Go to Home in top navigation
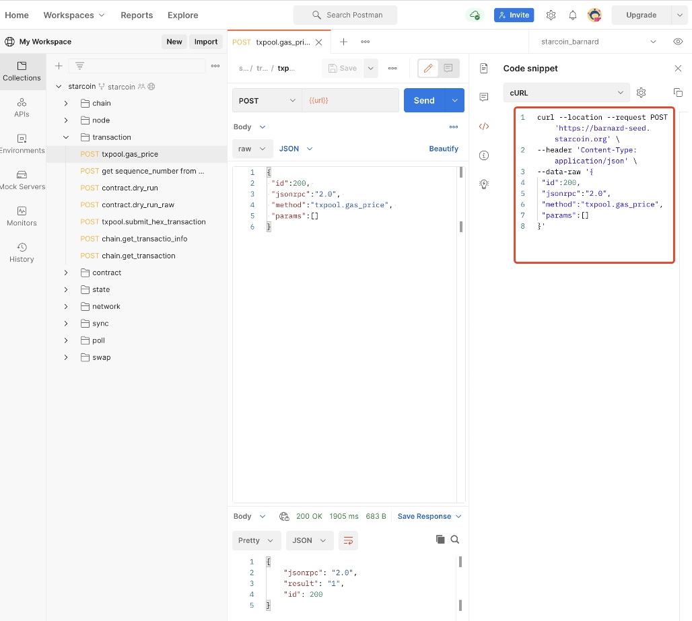The image size is (692, 621). click(x=17, y=15)
